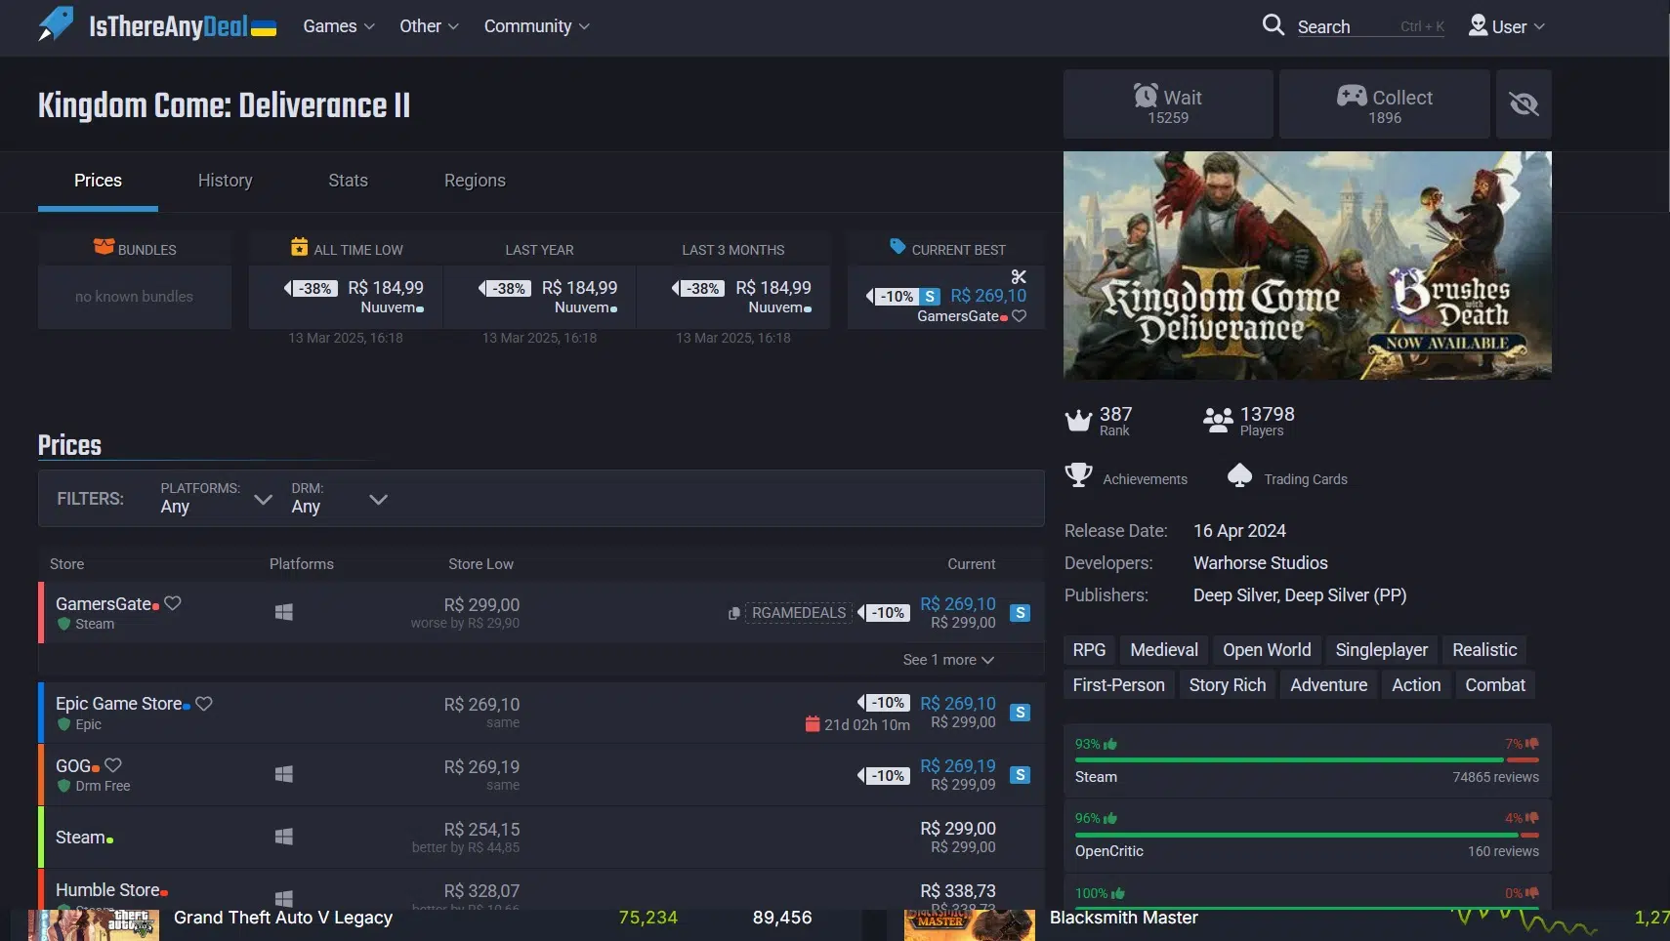1670x941 pixels.
Task: Click the Bundles box icon
Action: click(x=104, y=247)
